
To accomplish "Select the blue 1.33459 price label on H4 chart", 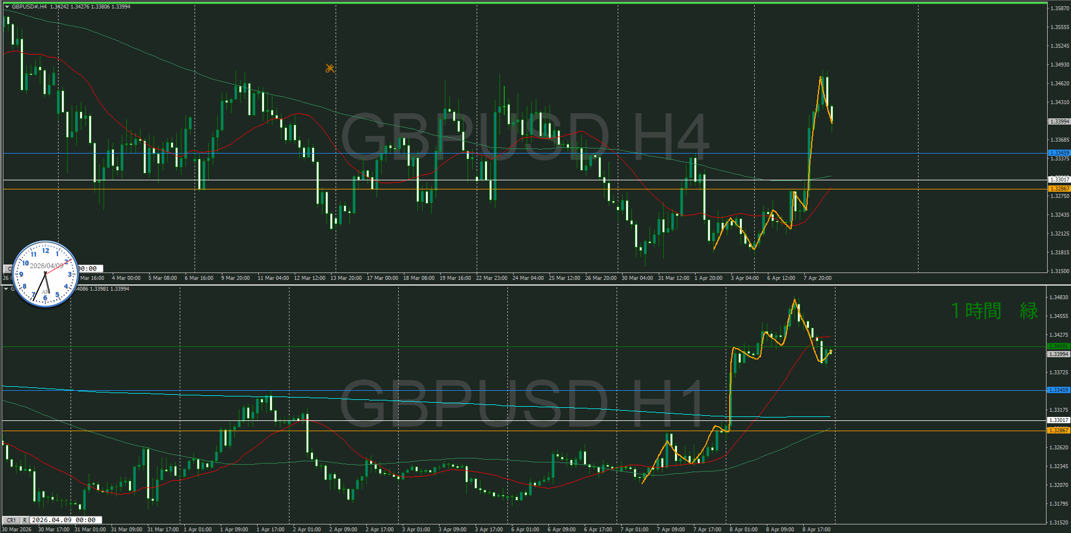I will [1058, 153].
